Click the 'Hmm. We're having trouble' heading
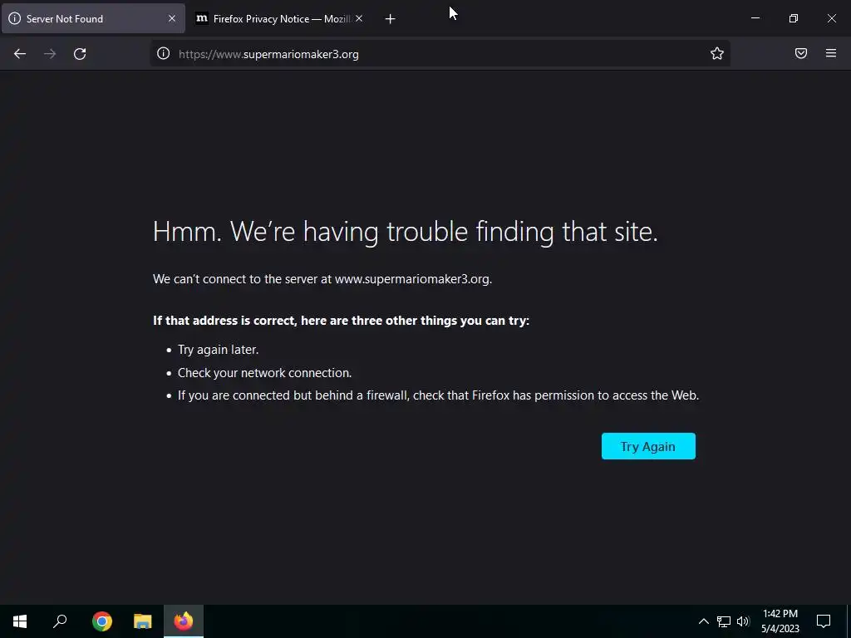 pyautogui.click(x=406, y=233)
